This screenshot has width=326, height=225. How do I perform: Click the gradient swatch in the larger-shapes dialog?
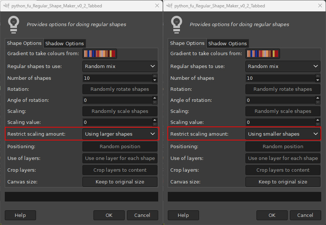(x=100, y=54)
